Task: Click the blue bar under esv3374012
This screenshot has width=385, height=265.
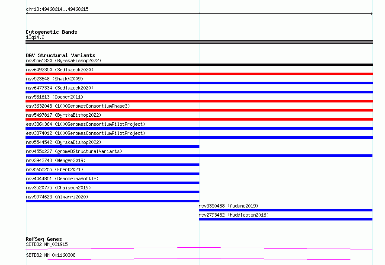Action: click(199, 137)
